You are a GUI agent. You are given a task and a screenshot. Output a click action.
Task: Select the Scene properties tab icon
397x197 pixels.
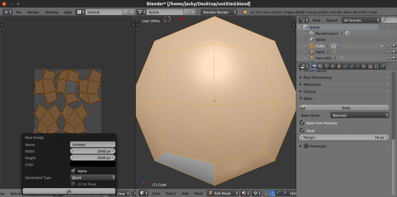pos(327,66)
